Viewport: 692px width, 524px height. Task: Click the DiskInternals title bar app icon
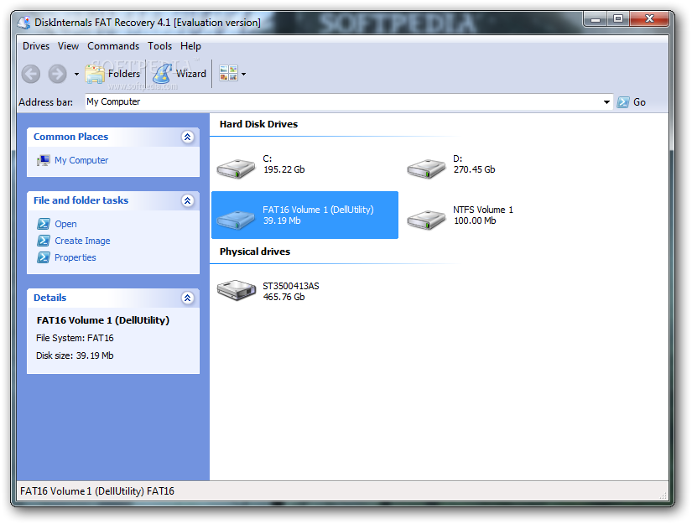point(23,22)
